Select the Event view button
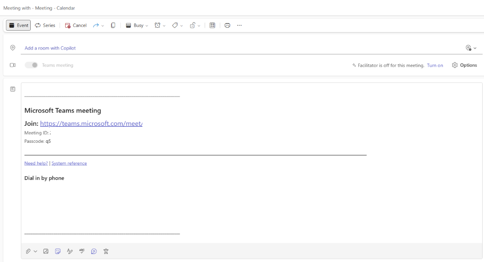This screenshot has width=484, height=262. coord(18,25)
